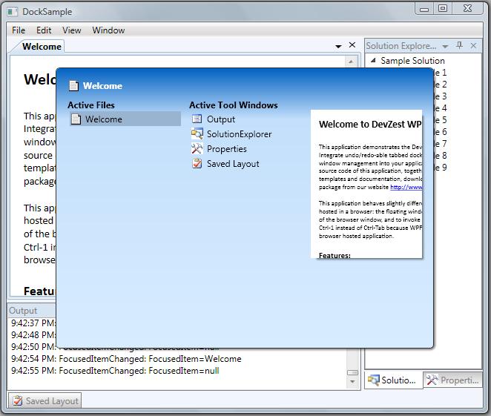Viewport: 491px width, 416px height.
Task: Open the File menu
Action: [x=19, y=30]
